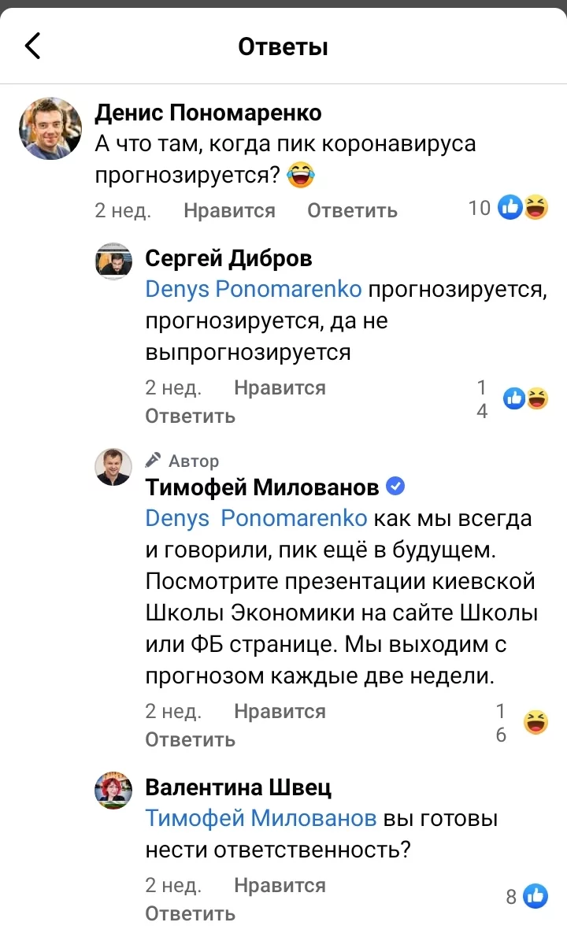This screenshot has width=567, height=937.
Task: Like Сергей Дибров's reply
Action: click(280, 388)
